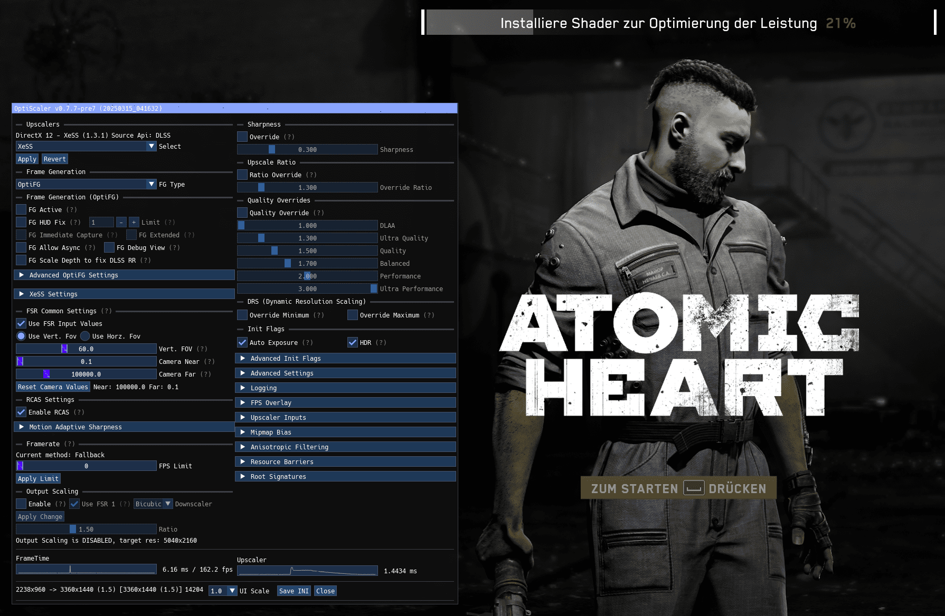Viewport: 945px width, 616px height.
Task: Click the Apply Change button
Action: point(40,517)
